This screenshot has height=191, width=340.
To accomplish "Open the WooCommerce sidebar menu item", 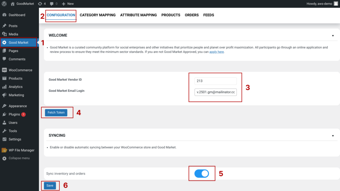I will coord(20,70).
